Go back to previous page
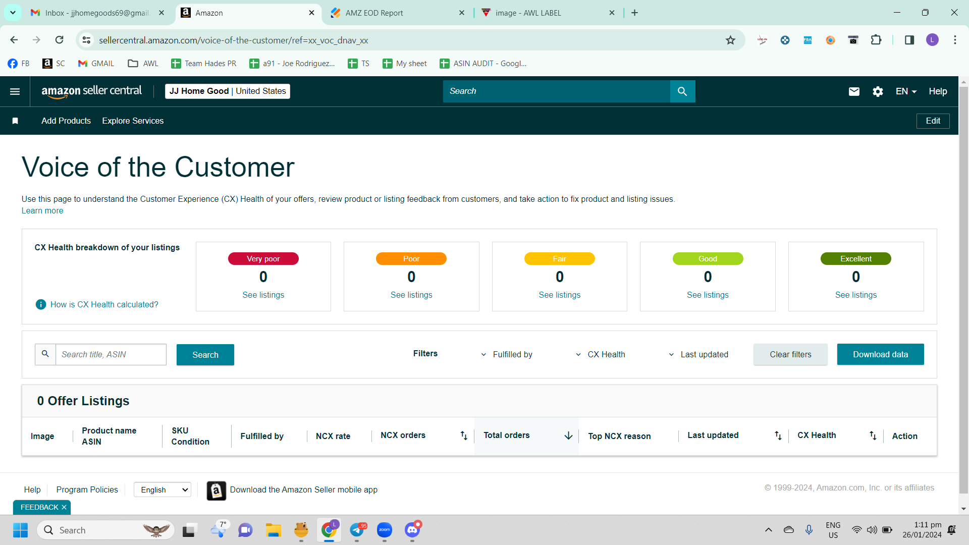 (14, 40)
